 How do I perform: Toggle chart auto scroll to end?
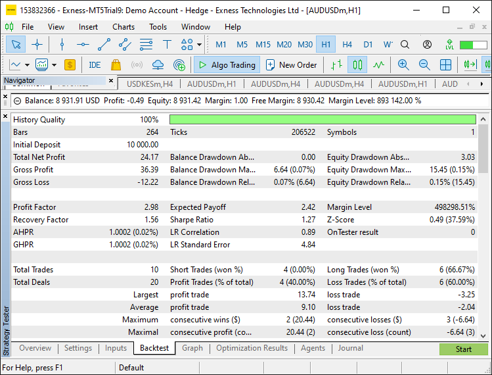(x=470, y=65)
